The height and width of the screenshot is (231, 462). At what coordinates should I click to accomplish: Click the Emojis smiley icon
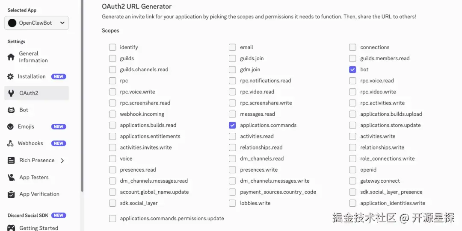click(10, 127)
